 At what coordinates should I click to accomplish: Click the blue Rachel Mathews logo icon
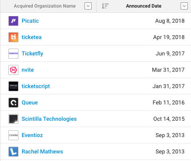(x=13, y=151)
